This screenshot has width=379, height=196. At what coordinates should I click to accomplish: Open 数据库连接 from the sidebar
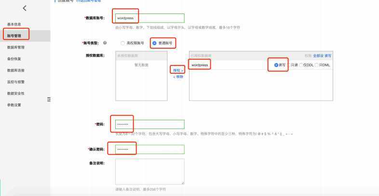[16, 70]
